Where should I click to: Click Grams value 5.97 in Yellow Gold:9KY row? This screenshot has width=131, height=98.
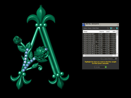pos(101,34)
